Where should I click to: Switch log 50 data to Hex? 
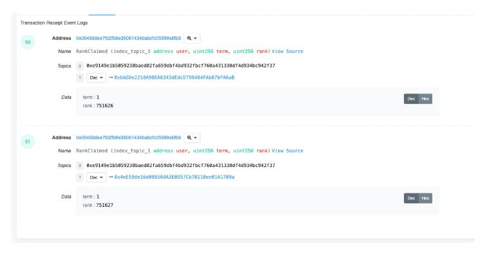point(425,99)
